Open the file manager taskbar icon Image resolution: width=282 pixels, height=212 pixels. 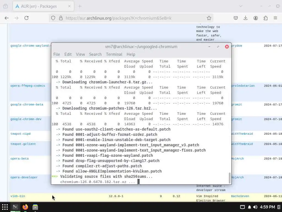pos(35,207)
